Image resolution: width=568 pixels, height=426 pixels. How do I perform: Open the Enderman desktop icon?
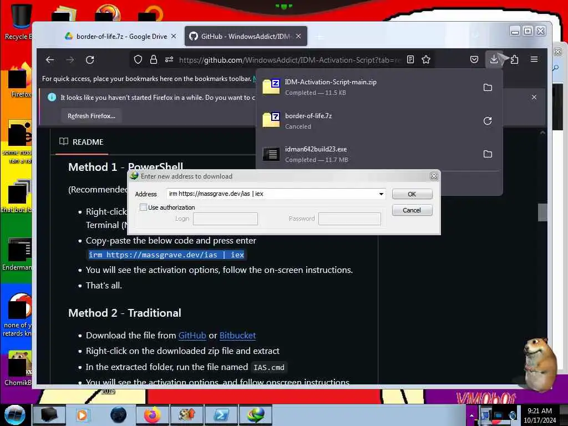[x=17, y=254]
